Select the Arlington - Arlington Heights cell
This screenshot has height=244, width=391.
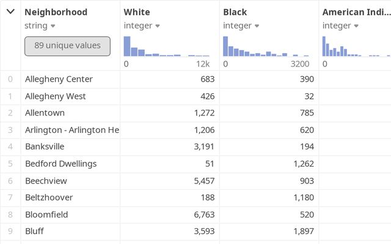coord(71,130)
